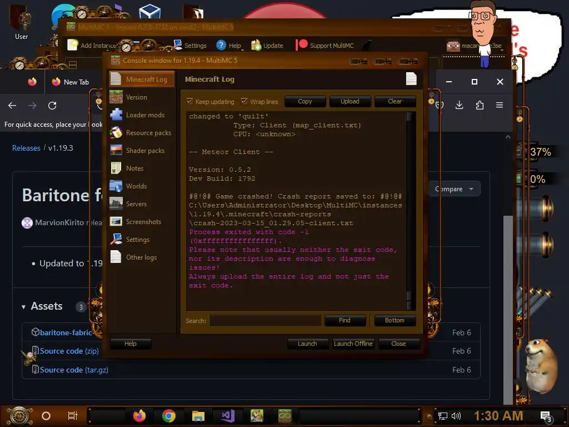
Task: Open Firefox from taskbar
Action: (139, 416)
